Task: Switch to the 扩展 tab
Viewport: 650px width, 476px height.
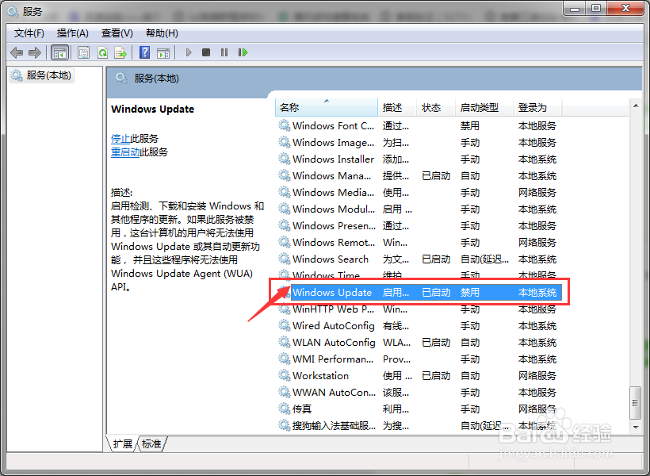Action: tap(122, 444)
